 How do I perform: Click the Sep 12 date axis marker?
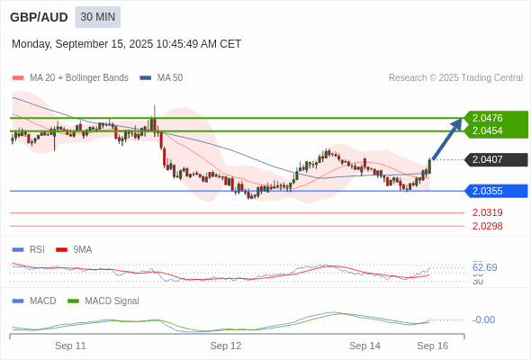pyautogui.click(x=226, y=346)
